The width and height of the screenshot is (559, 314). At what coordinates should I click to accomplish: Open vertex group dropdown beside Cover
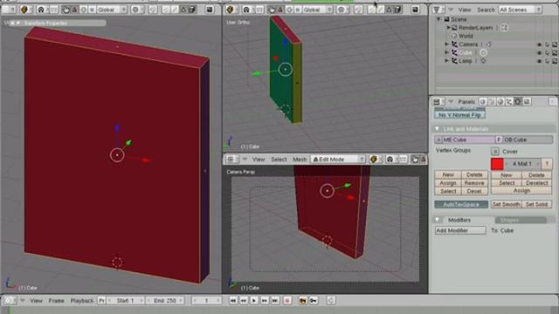click(x=495, y=151)
